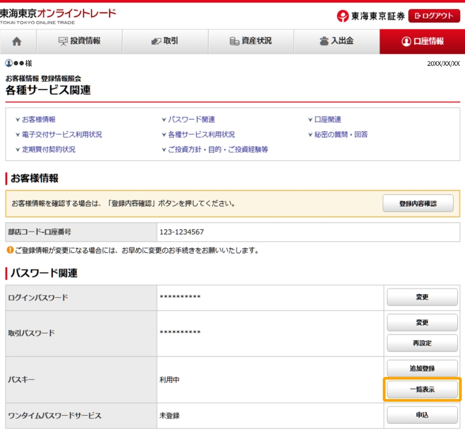Viewport: 465px width, 439px height.
Task: Open the 資産状況 tab
Action: [251, 42]
